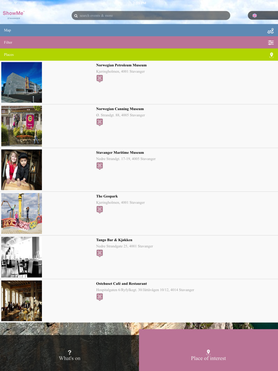The image size is (278, 371).
Task: Tap Norwegian Petroleum Museum building thumbnail
Action: click(22, 82)
